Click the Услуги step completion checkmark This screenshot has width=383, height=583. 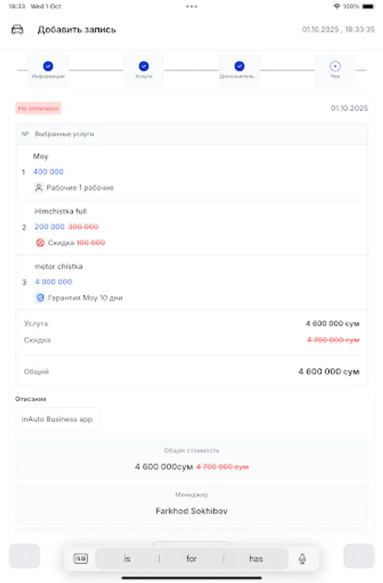click(x=144, y=65)
